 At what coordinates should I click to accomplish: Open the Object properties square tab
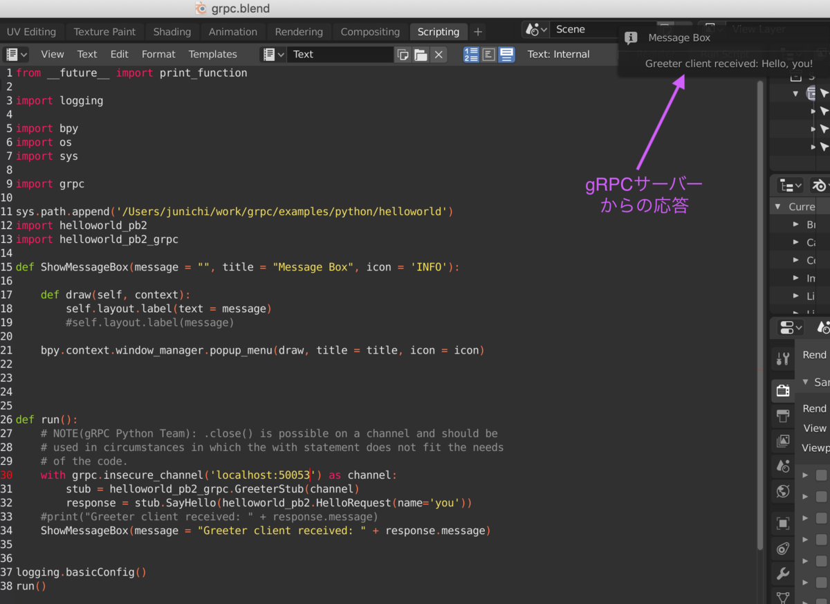[x=783, y=523]
